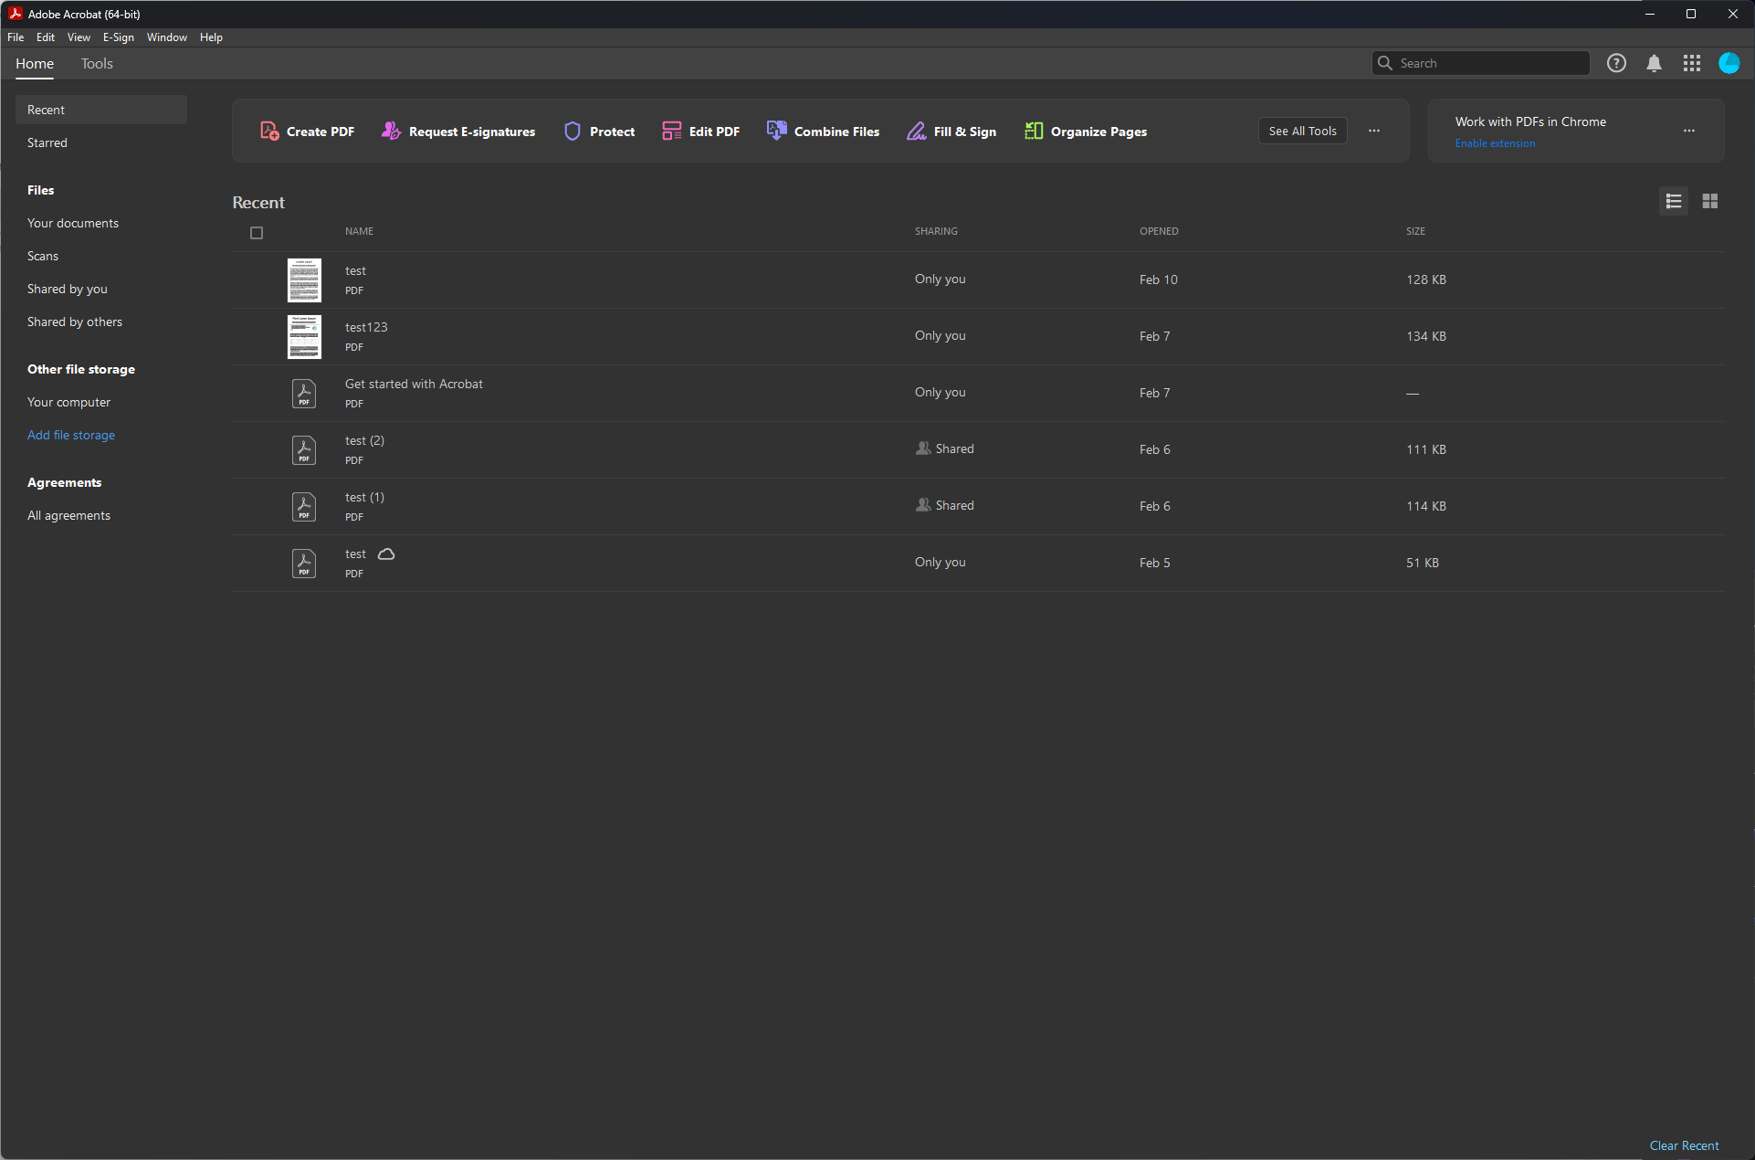The image size is (1755, 1160).
Task: Open Fill & Sign tool
Action: pos(951,132)
